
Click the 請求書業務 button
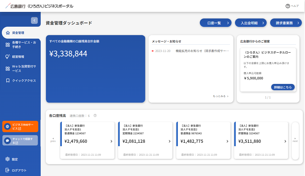[x=286, y=23]
